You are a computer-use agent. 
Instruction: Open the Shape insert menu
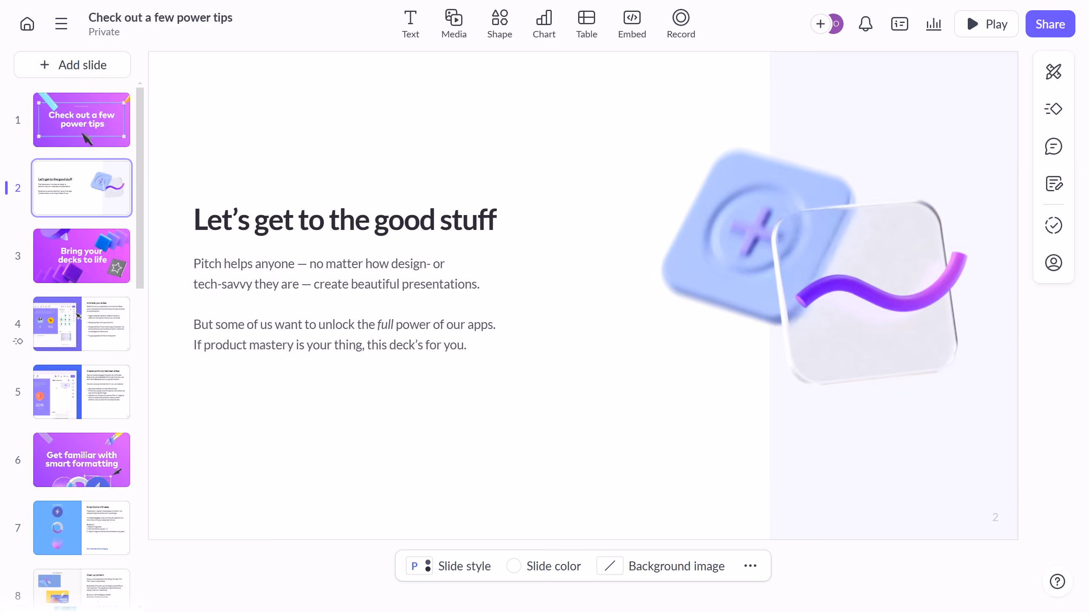[499, 24]
